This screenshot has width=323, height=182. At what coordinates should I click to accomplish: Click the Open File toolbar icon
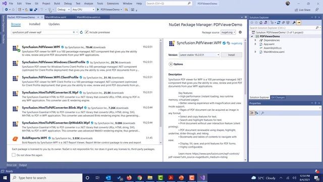coord(27,10)
